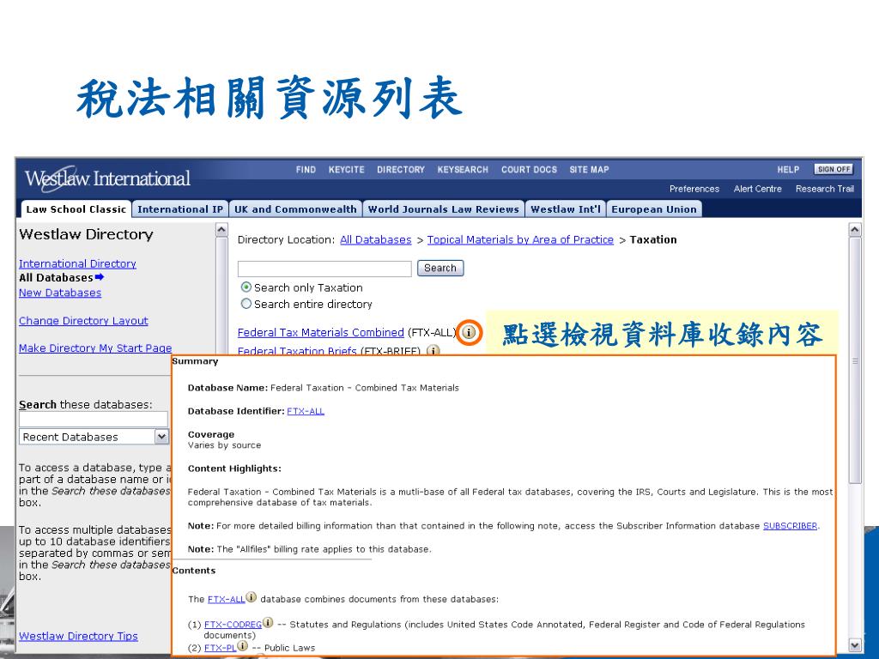Image resolution: width=879 pixels, height=659 pixels.
Task: Open European Union tab
Action: point(654,209)
